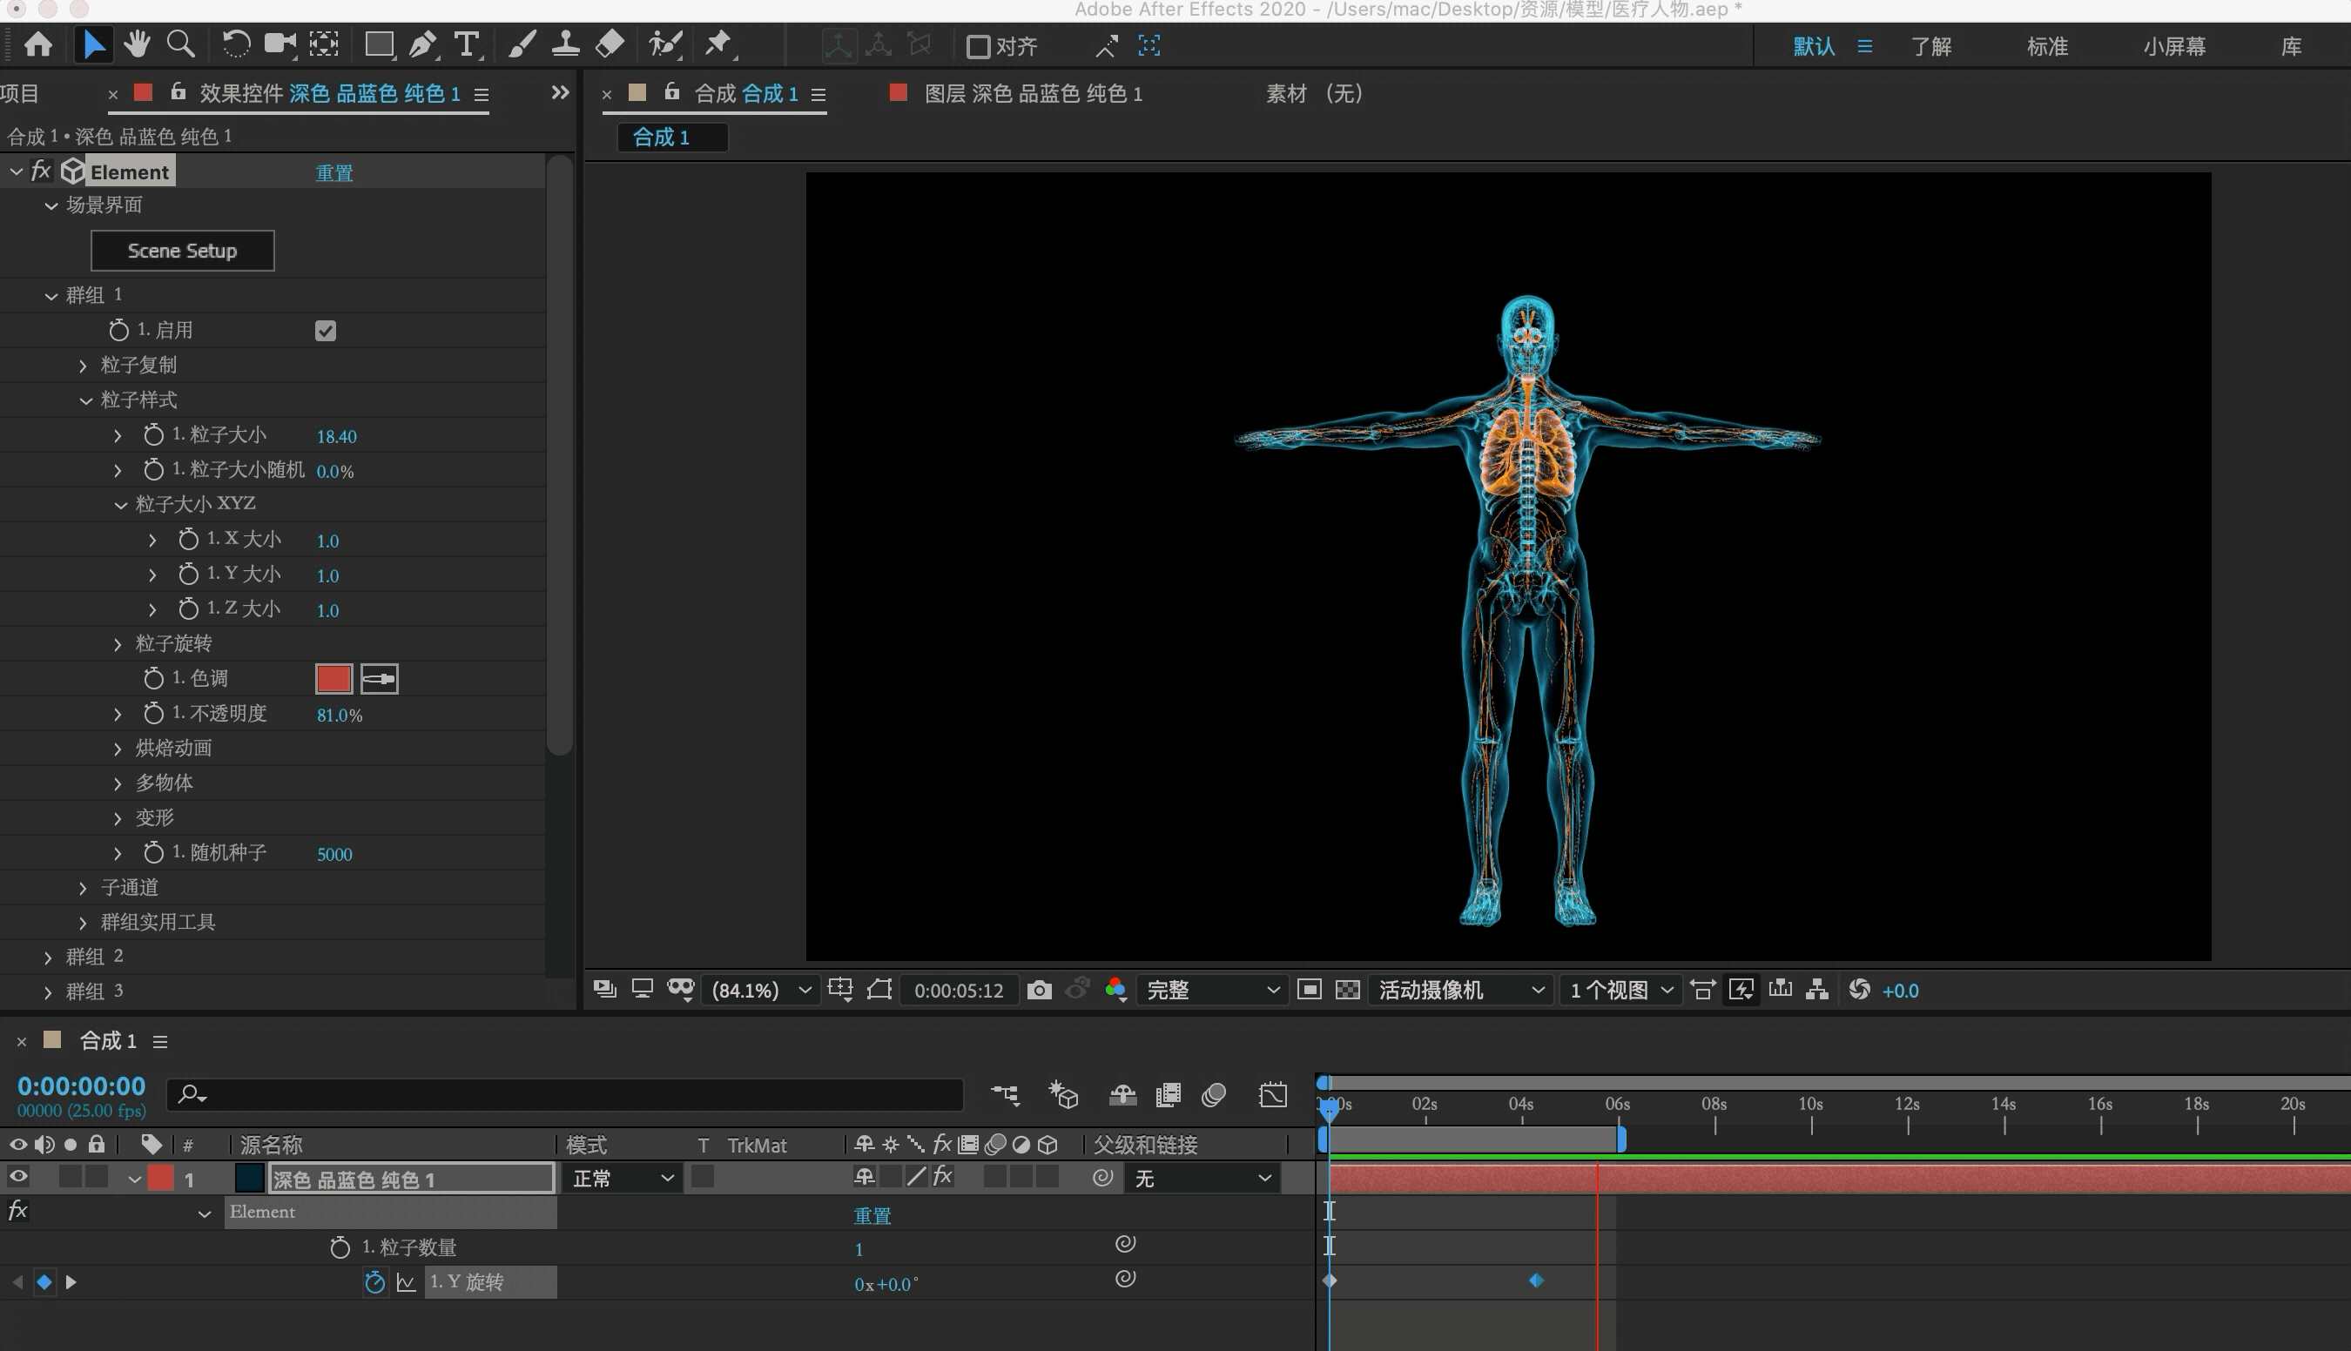This screenshot has height=1351, width=2351.
Task: Select the Pen tool
Action: 423,44
